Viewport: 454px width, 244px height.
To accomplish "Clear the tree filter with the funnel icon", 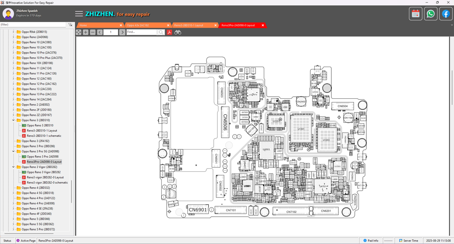I will pyautogui.click(x=70, y=25).
